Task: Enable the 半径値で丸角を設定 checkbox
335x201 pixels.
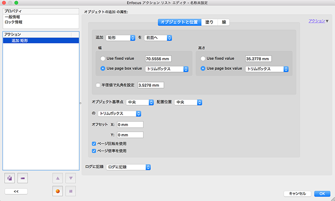Action: 98,85
